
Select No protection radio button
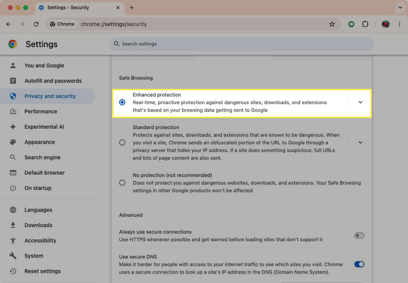(x=122, y=183)
